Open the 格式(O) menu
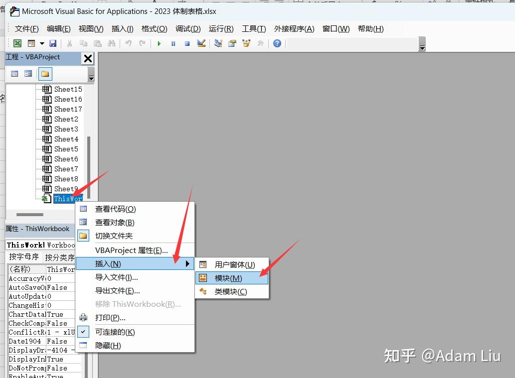 [x=155, y=29]
